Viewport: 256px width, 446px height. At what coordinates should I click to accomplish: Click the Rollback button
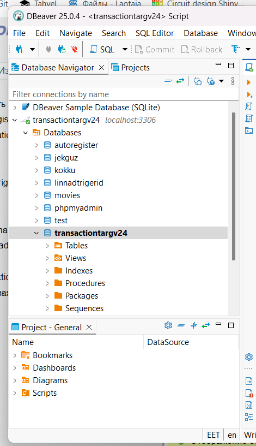(202, 50)
